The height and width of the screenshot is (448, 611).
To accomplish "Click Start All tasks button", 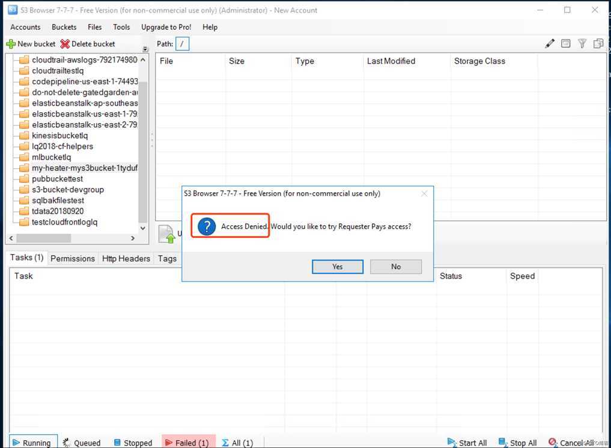I will coord(467,443).
